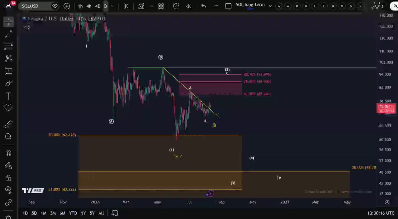Open the candlestick chart type menu
The width and height of the screenshot is (398, 219).
click(x=126, y=6)
